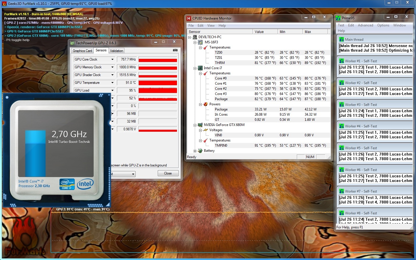Collapse the MS-16F3 tree node
The image size is (416, 260).
click(195, 42)
